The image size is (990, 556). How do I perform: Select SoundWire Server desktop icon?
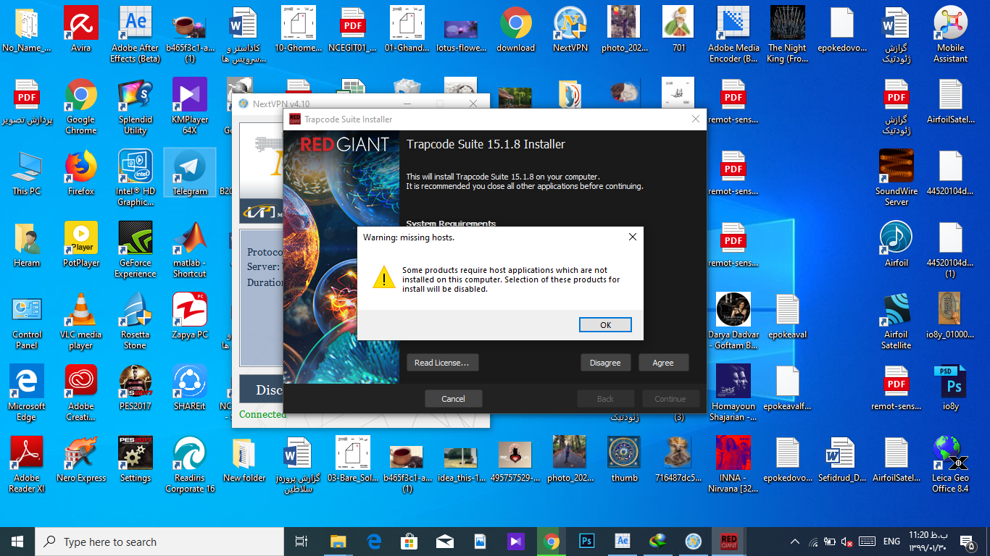tap(897, 178)
